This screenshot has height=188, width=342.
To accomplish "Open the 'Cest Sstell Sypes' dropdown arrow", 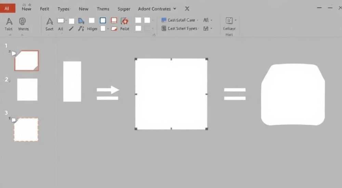I will (199, 29).
